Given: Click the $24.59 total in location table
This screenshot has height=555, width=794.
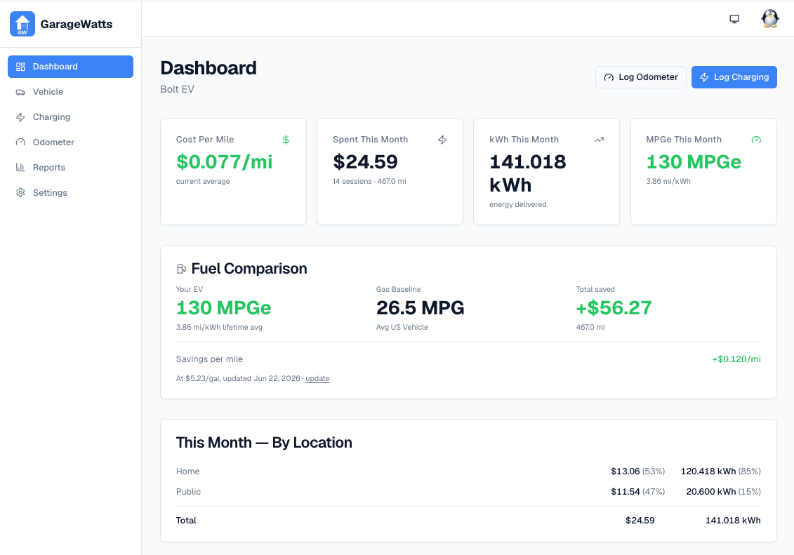Looking at the screenshot, I should tap(640, 521).
